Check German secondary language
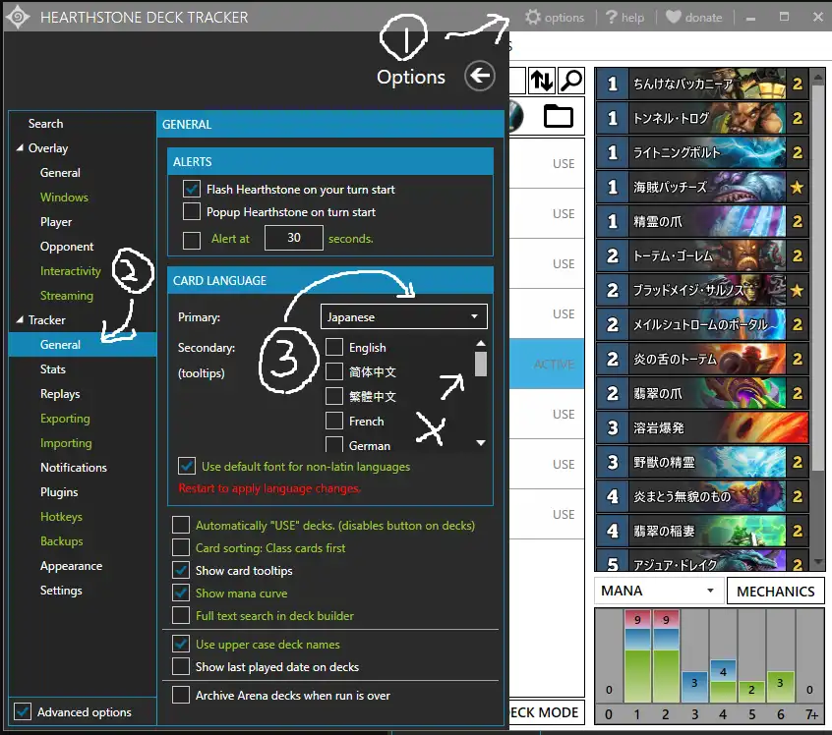The image size is (832, 735). coord(333,444)
